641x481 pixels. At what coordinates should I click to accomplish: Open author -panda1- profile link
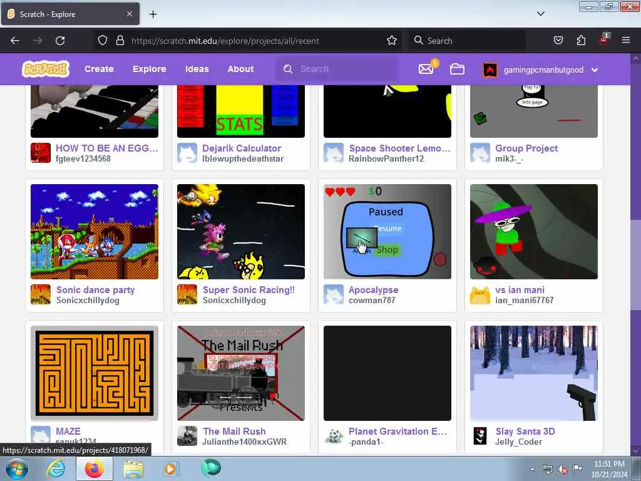366,442
